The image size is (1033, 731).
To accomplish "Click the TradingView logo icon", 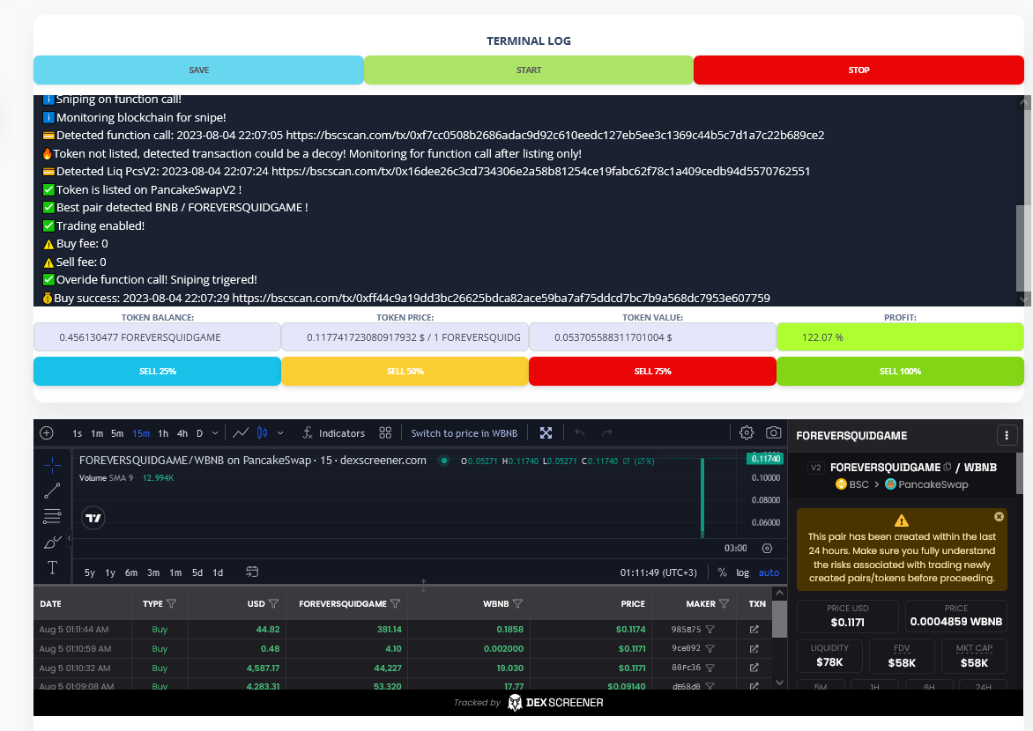I will tap(93, 518).
